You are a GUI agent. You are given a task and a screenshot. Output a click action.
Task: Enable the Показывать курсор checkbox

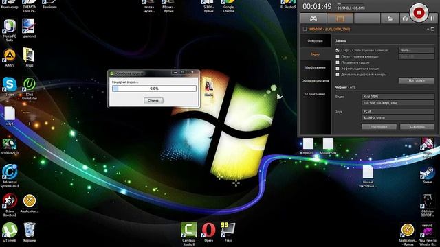coord(338,62)
